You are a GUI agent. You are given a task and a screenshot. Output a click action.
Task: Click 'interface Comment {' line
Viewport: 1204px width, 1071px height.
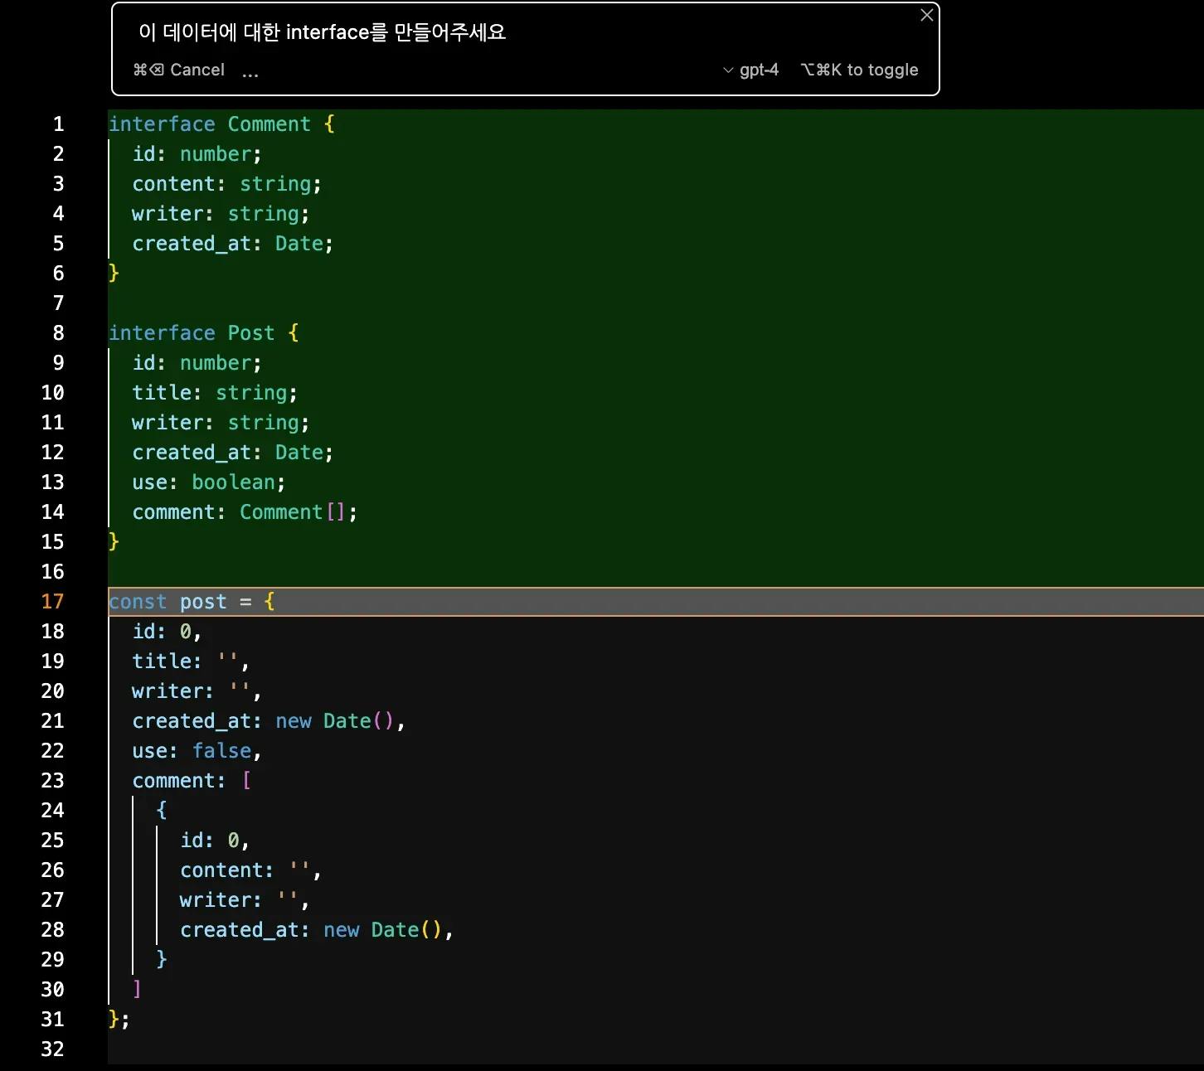(x=222, y=124)
